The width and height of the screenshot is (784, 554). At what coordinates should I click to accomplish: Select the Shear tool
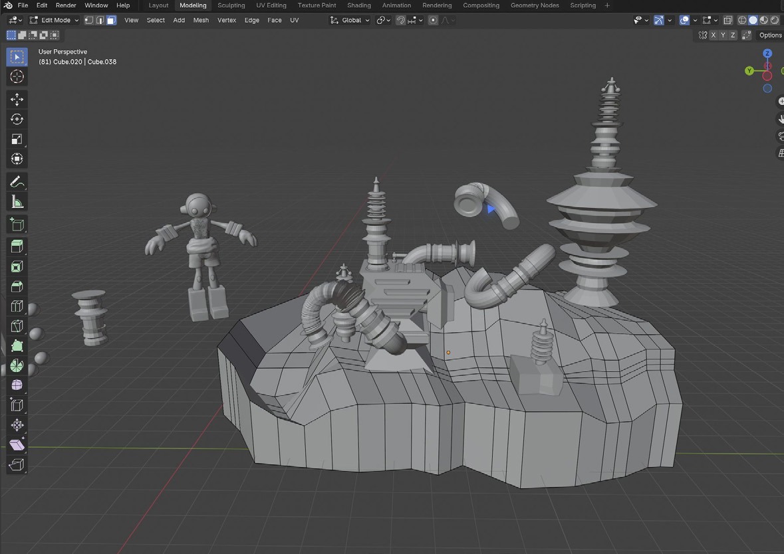17,445
